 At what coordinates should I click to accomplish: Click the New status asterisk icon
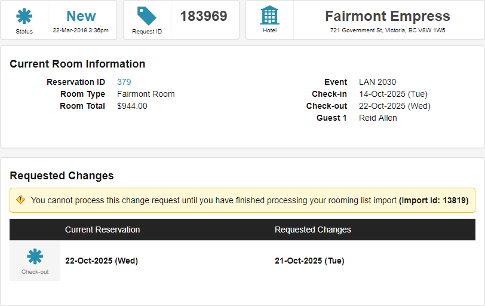(24, 16)
